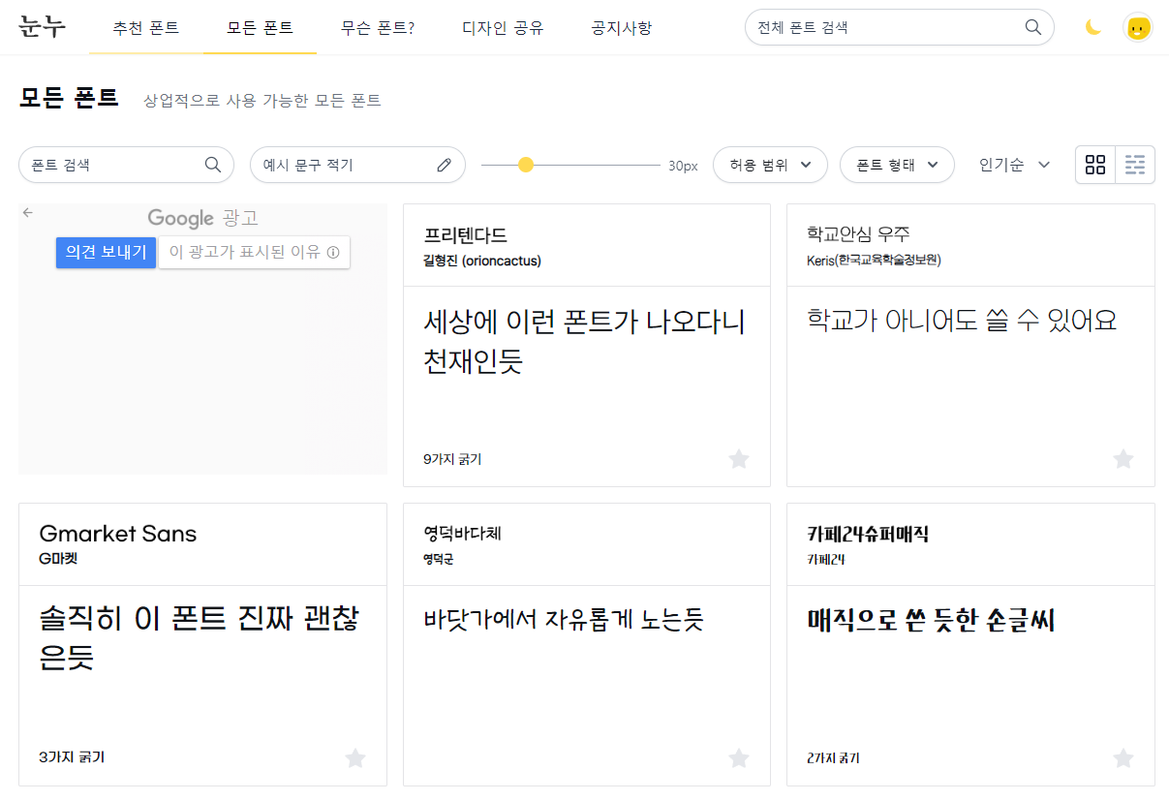Switch to grid view layout
This screenshot has height=801, width=1169.
coord(1095,165)
